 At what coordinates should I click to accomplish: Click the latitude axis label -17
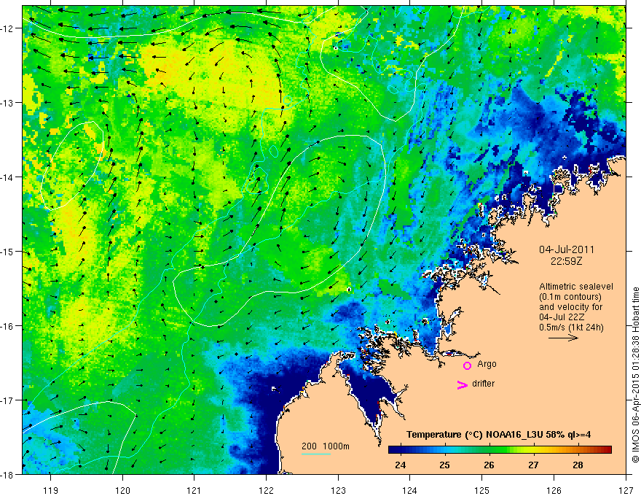[7, 400]
